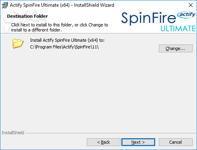Click the horizontal divider line beside InstallShield
This screenshot has width=197, height=150.
coord(110,133)
